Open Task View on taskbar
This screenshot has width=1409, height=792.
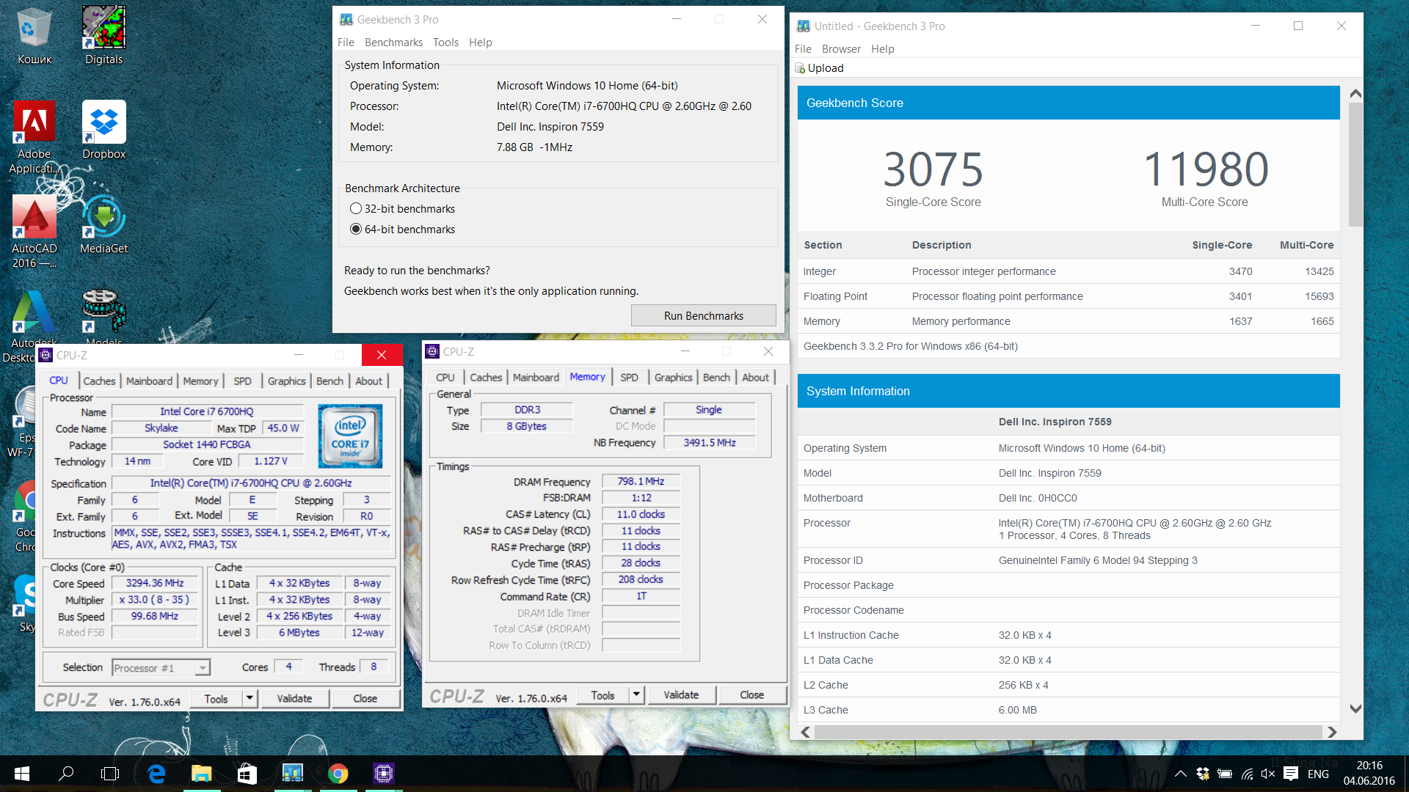point(110,774)
